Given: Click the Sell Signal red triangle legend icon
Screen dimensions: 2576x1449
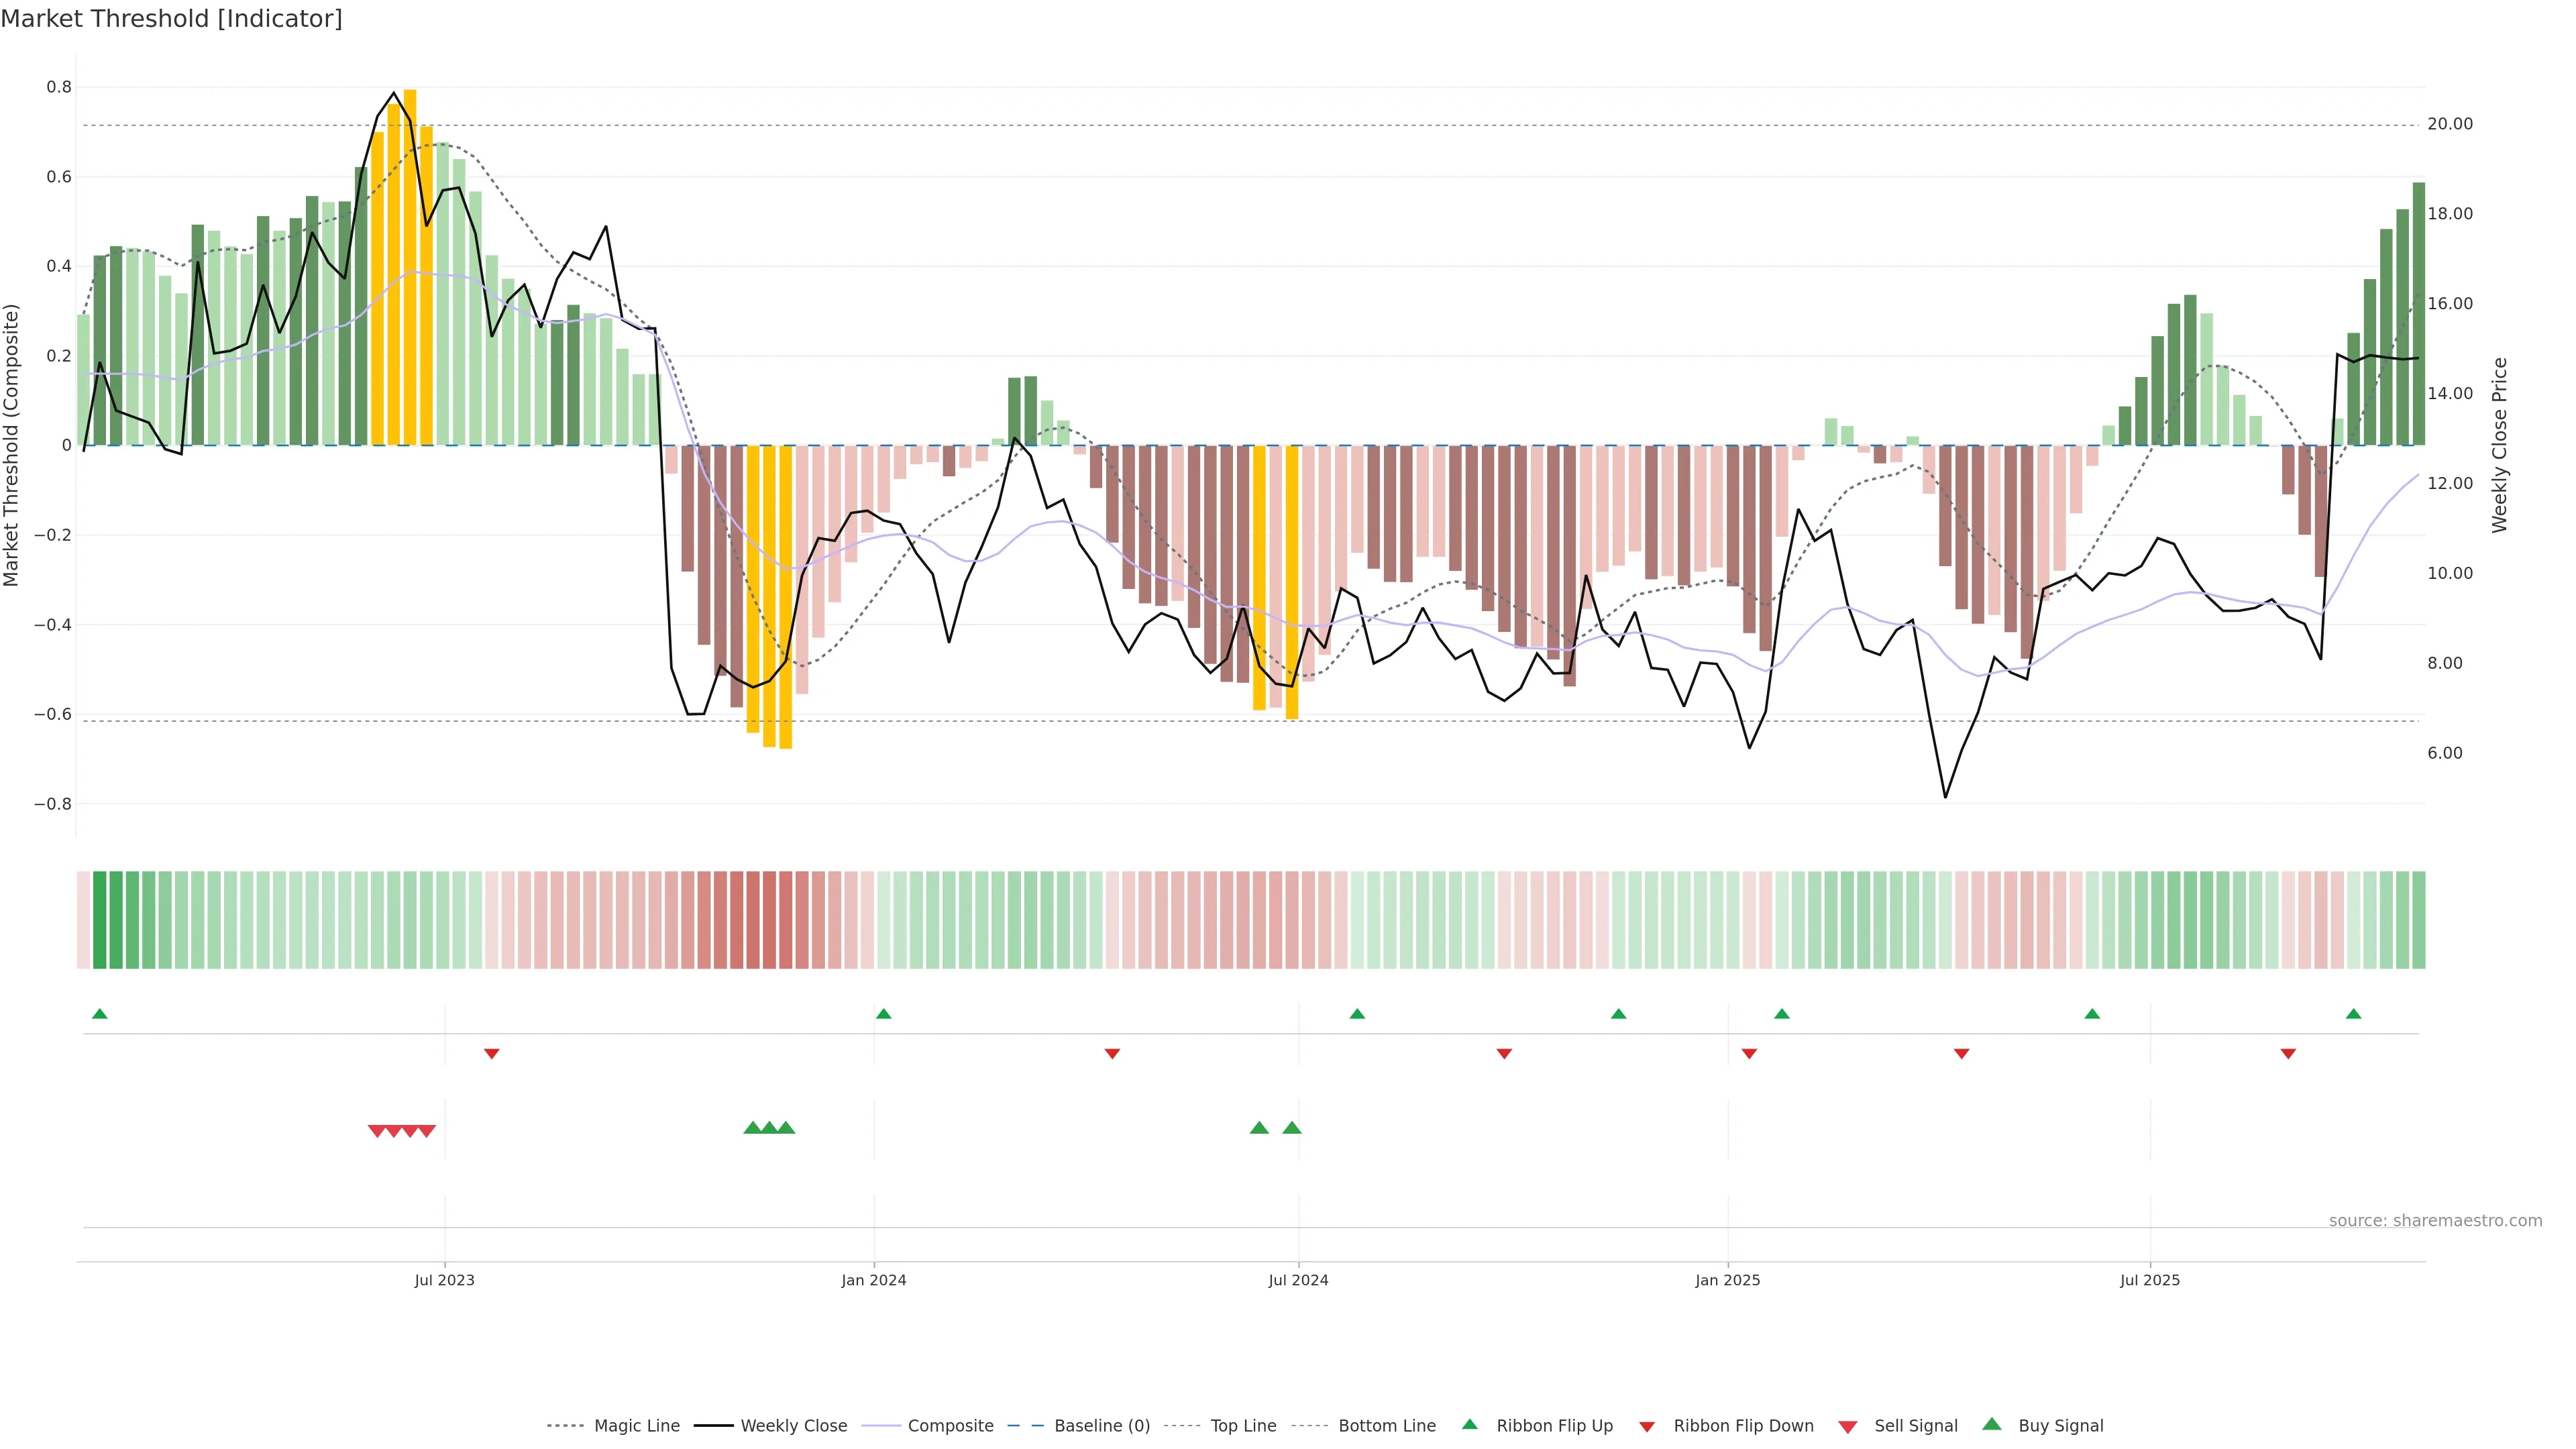Looking at the screenshot, I should pos(1847,1427).
